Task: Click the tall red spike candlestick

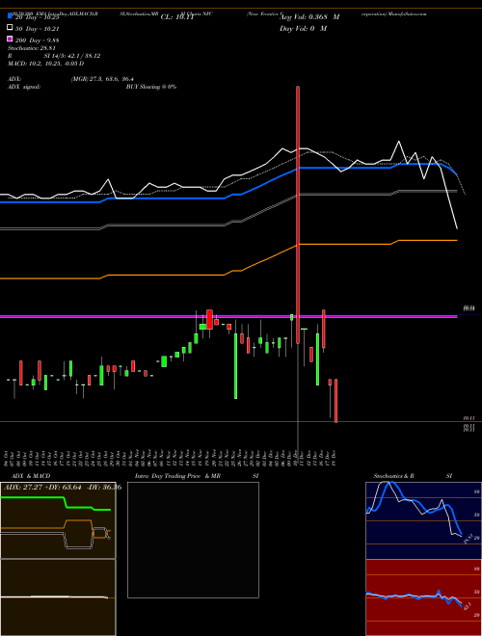Action: [x=298, y=215]
